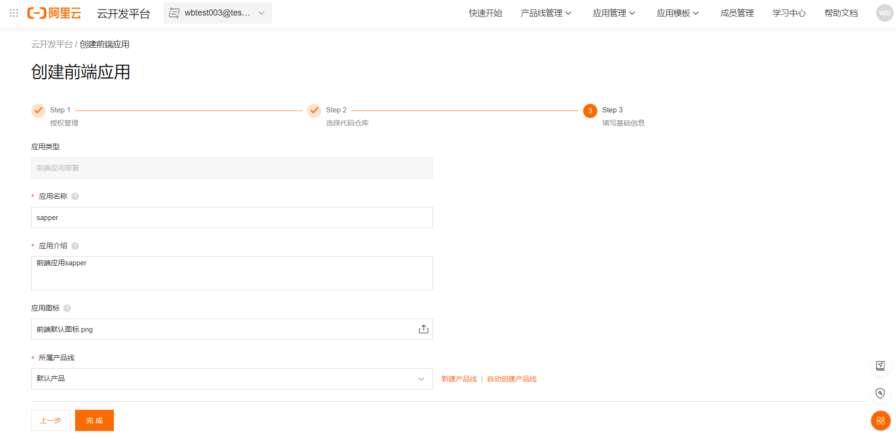Expand the 应用管理 menu

613,13
